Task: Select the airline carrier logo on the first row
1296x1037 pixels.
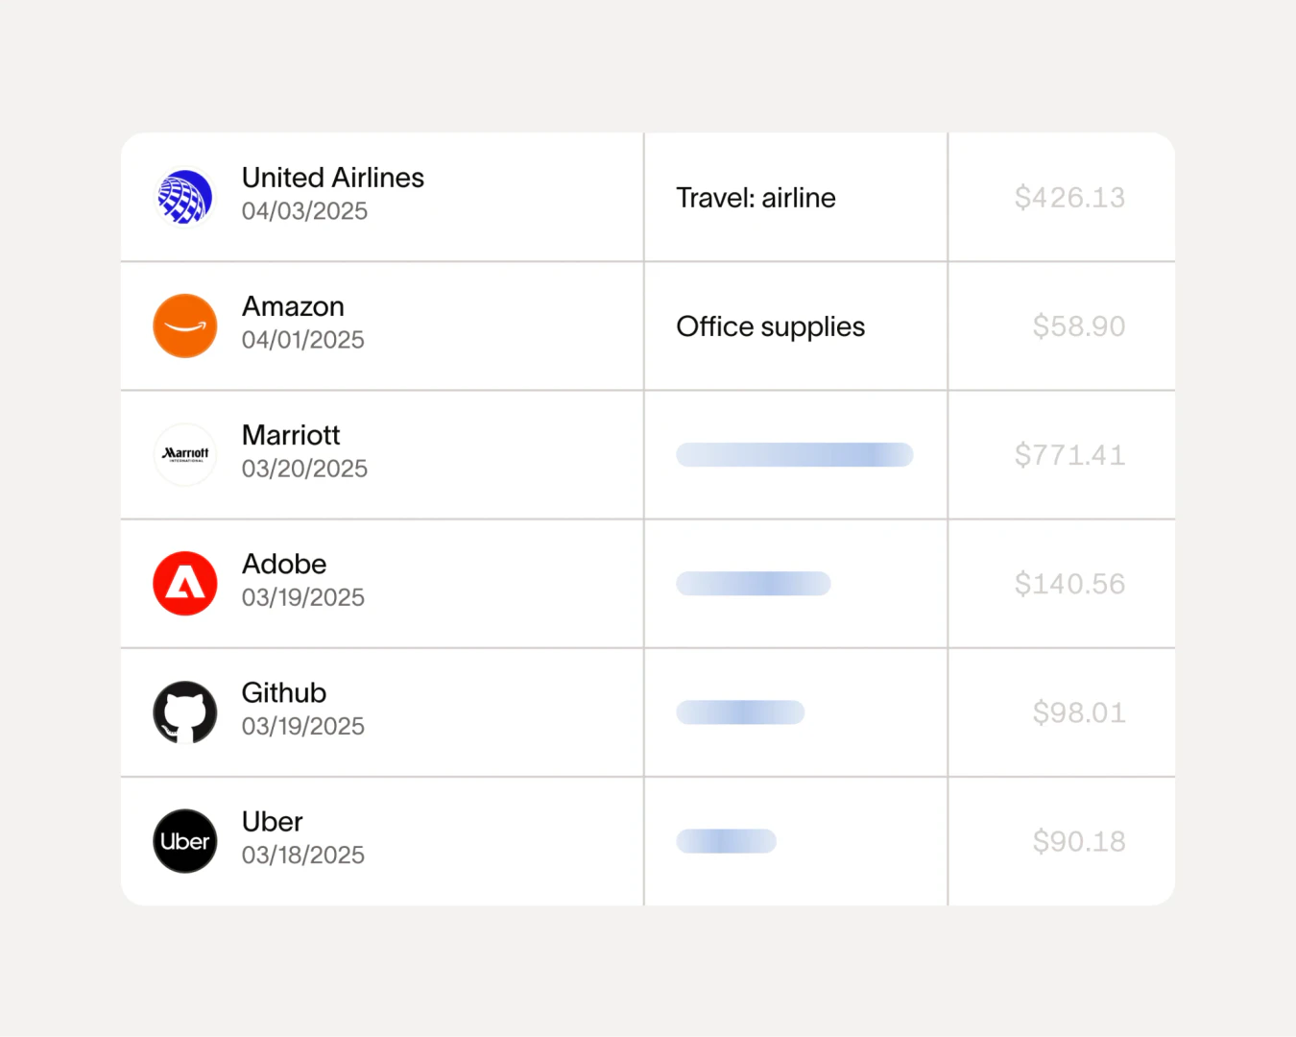Action: point(184,196)
